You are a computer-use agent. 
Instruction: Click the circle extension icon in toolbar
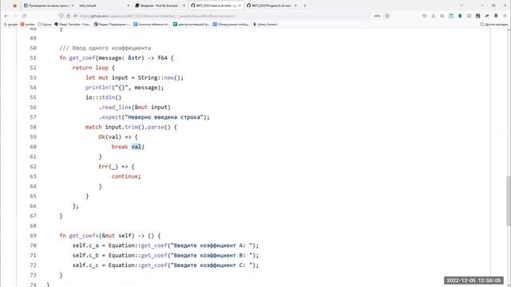click(469, 16)
